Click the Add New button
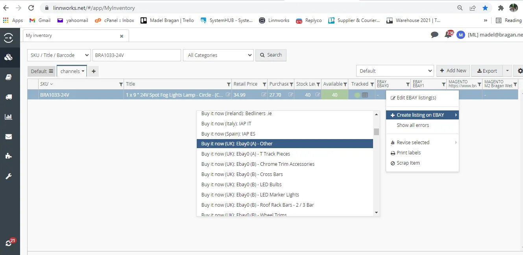The width and height of the screenshot is (523, 255). point(453,71)
